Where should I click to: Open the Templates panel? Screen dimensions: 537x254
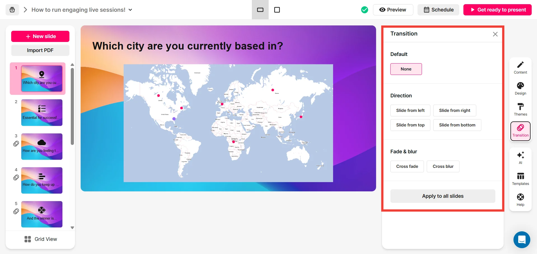520,179
